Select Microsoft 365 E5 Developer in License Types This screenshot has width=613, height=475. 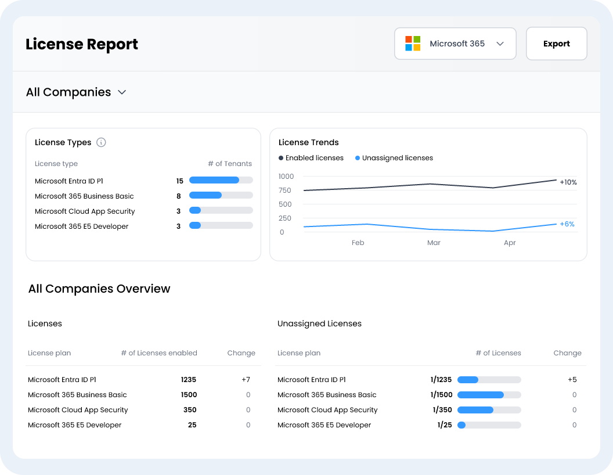81,226
